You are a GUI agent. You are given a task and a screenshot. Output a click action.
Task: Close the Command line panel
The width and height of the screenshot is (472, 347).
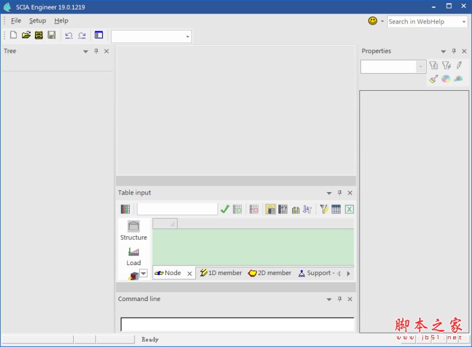coord(350,299)
